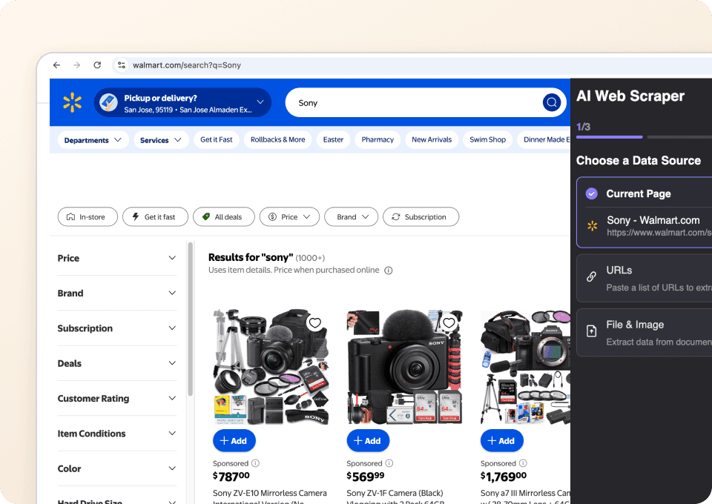Screen dimensions: 712x504
Task: Favorite the Sony ZV-E10 with heart icon
Action: (315, 323)
